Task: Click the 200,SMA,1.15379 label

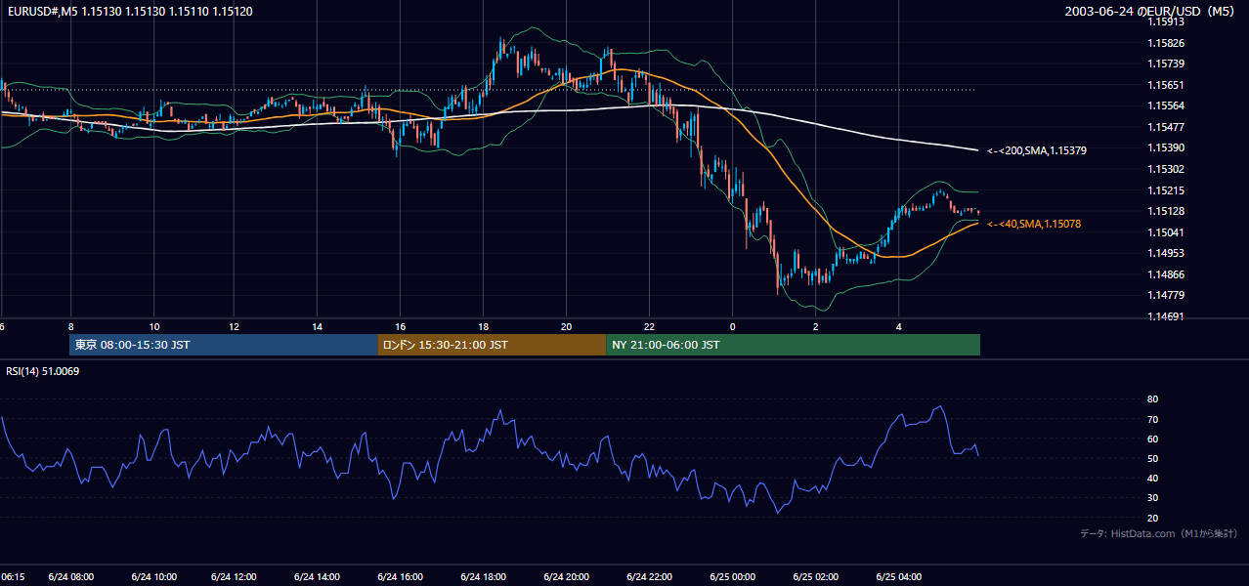Action: (x=1037, y=151)
